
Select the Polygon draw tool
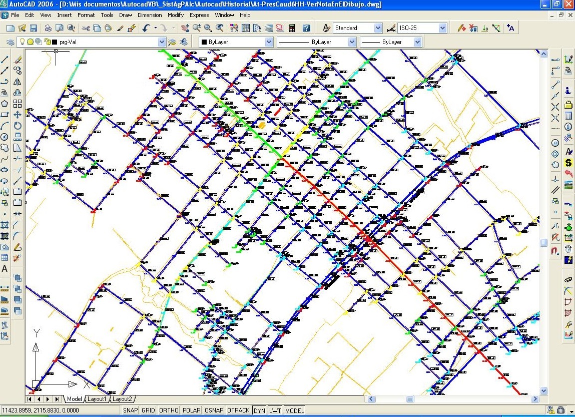(x=5, y=104)
